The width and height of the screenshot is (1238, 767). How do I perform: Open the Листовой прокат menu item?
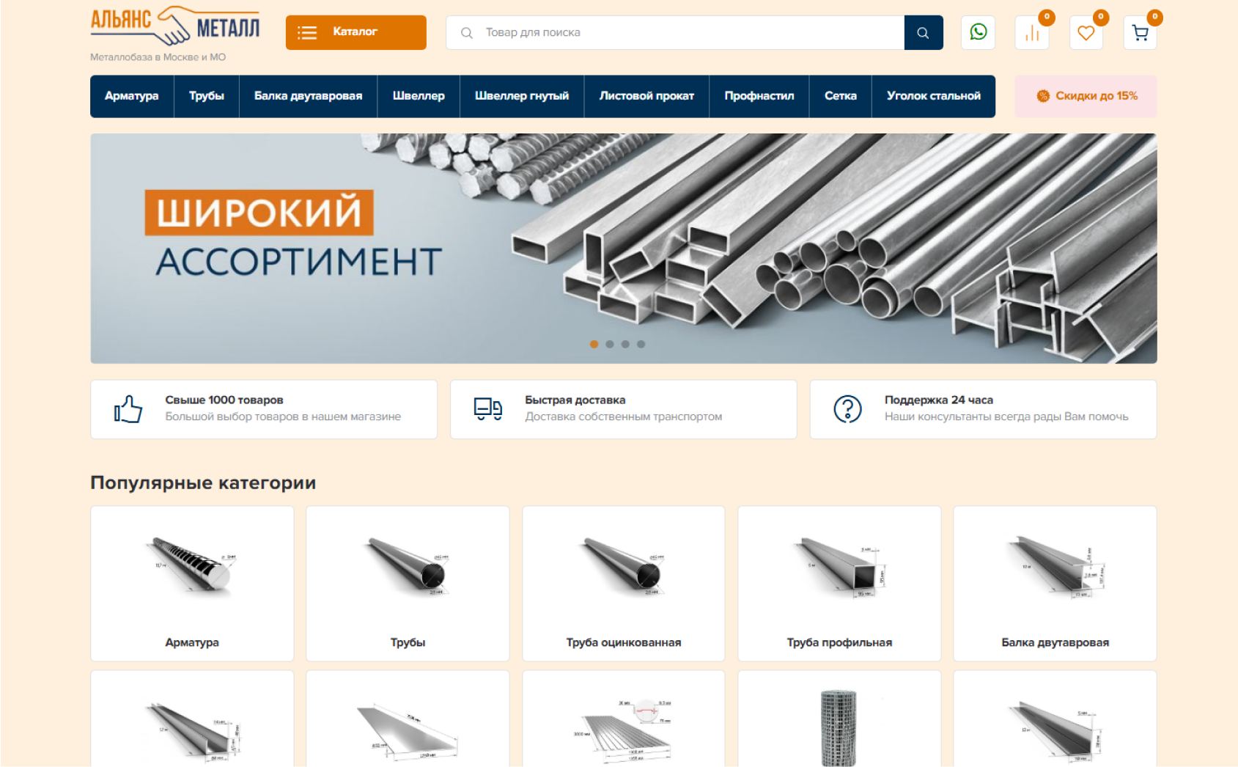(x=646, y=96)
